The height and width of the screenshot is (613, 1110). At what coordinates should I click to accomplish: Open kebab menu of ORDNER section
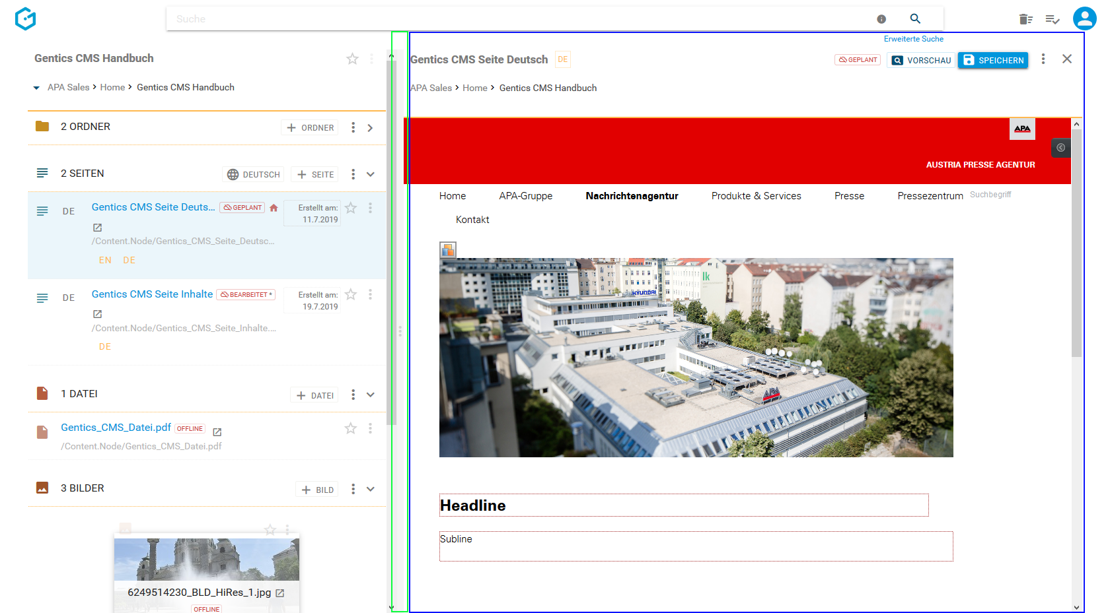353,127
